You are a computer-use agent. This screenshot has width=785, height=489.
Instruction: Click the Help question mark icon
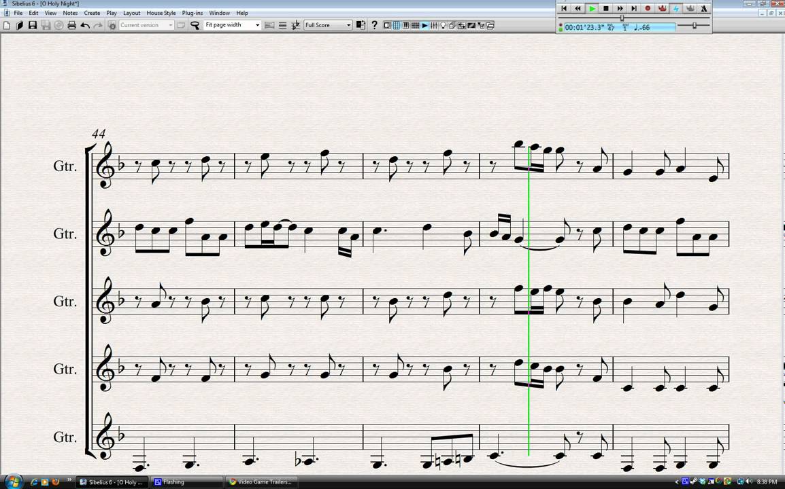[x=375, y=25]
